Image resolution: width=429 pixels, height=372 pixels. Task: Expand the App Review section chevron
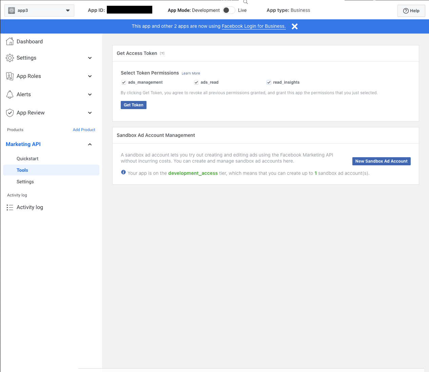(x=90, y=113)
